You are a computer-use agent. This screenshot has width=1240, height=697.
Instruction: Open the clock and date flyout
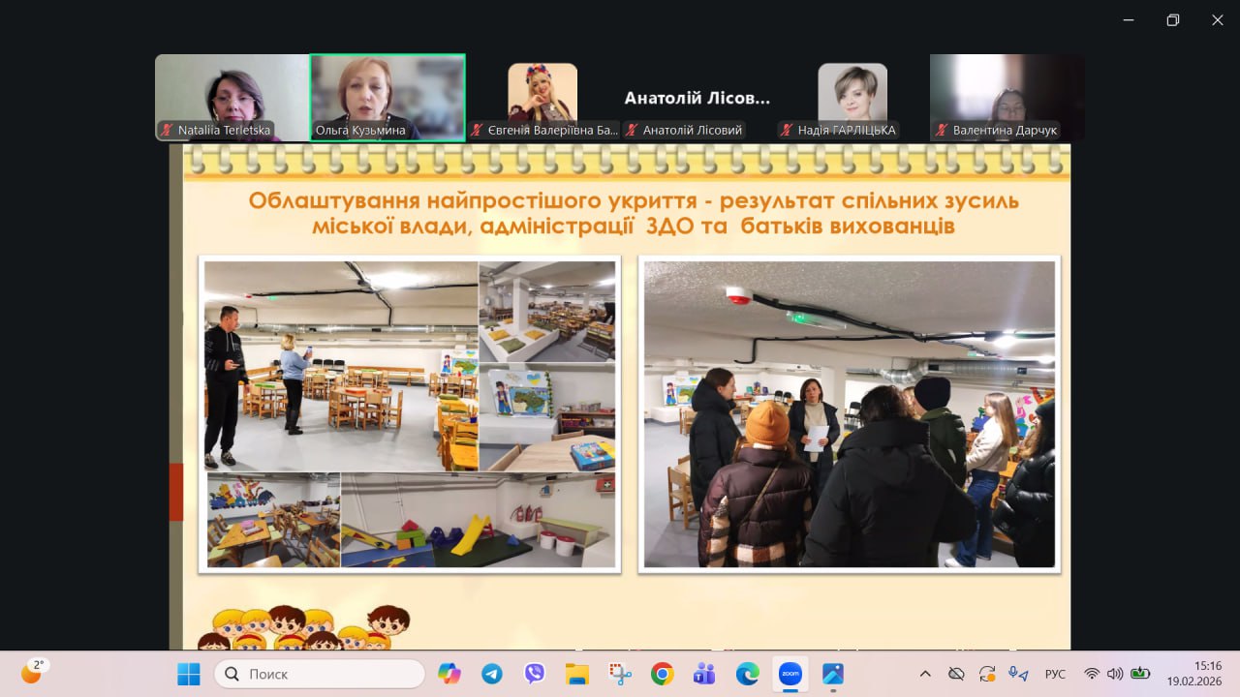1194,673
